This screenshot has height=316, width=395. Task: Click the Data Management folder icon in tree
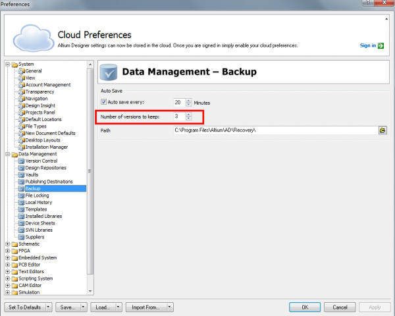point(14,153)
